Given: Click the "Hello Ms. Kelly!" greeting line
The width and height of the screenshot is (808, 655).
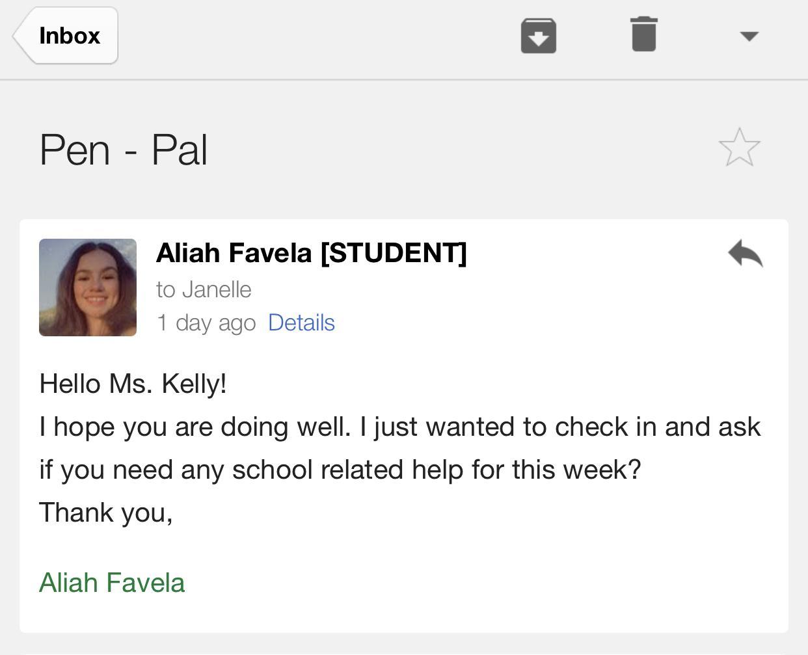Looking at the screenshot, I should [x=133, y=384].
